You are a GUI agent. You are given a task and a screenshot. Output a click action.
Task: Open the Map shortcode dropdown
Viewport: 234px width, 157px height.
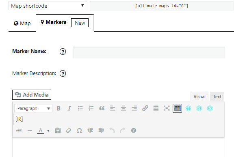(x=48, y=6)
